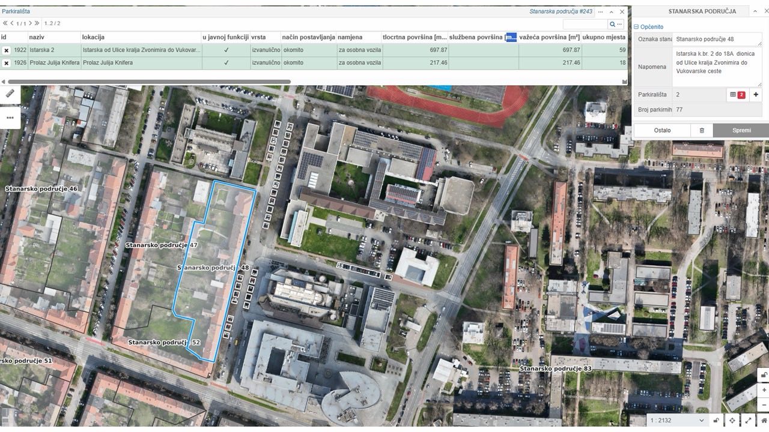Toggle u javnoj funkciji check for Prolaz Julija Knifera
The height and width of the screenshot is (432, 769).
pos(226,62)
